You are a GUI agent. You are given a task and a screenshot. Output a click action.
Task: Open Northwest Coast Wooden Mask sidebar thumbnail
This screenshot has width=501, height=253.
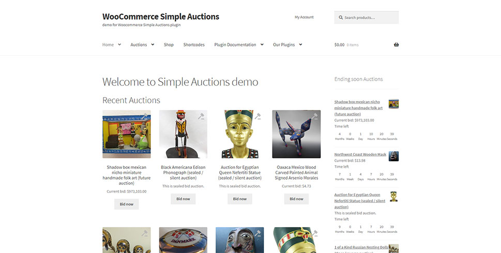coord(393,156)
